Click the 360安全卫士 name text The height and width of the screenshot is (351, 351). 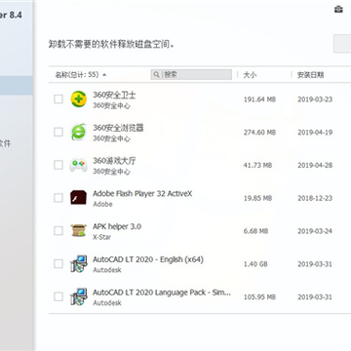coord(114,96)
